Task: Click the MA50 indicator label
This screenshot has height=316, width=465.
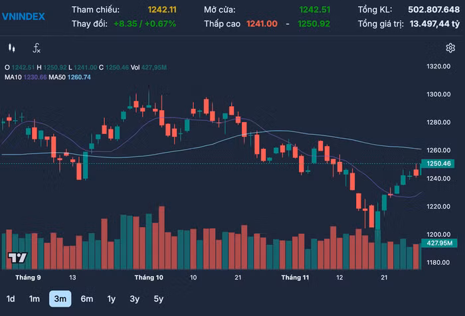Action: tap(57, 78)
